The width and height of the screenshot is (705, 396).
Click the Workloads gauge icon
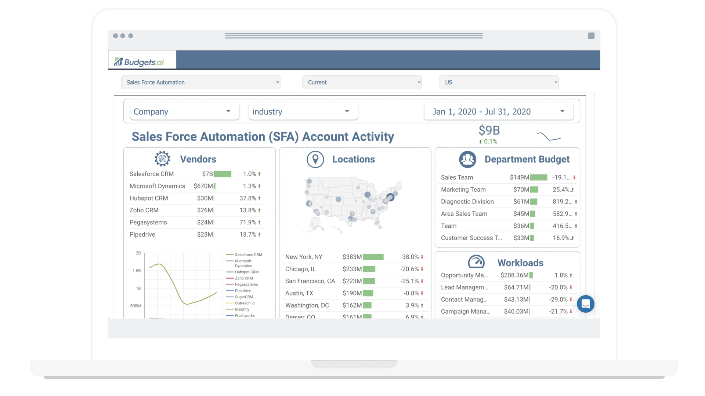[x=476, y=262]
